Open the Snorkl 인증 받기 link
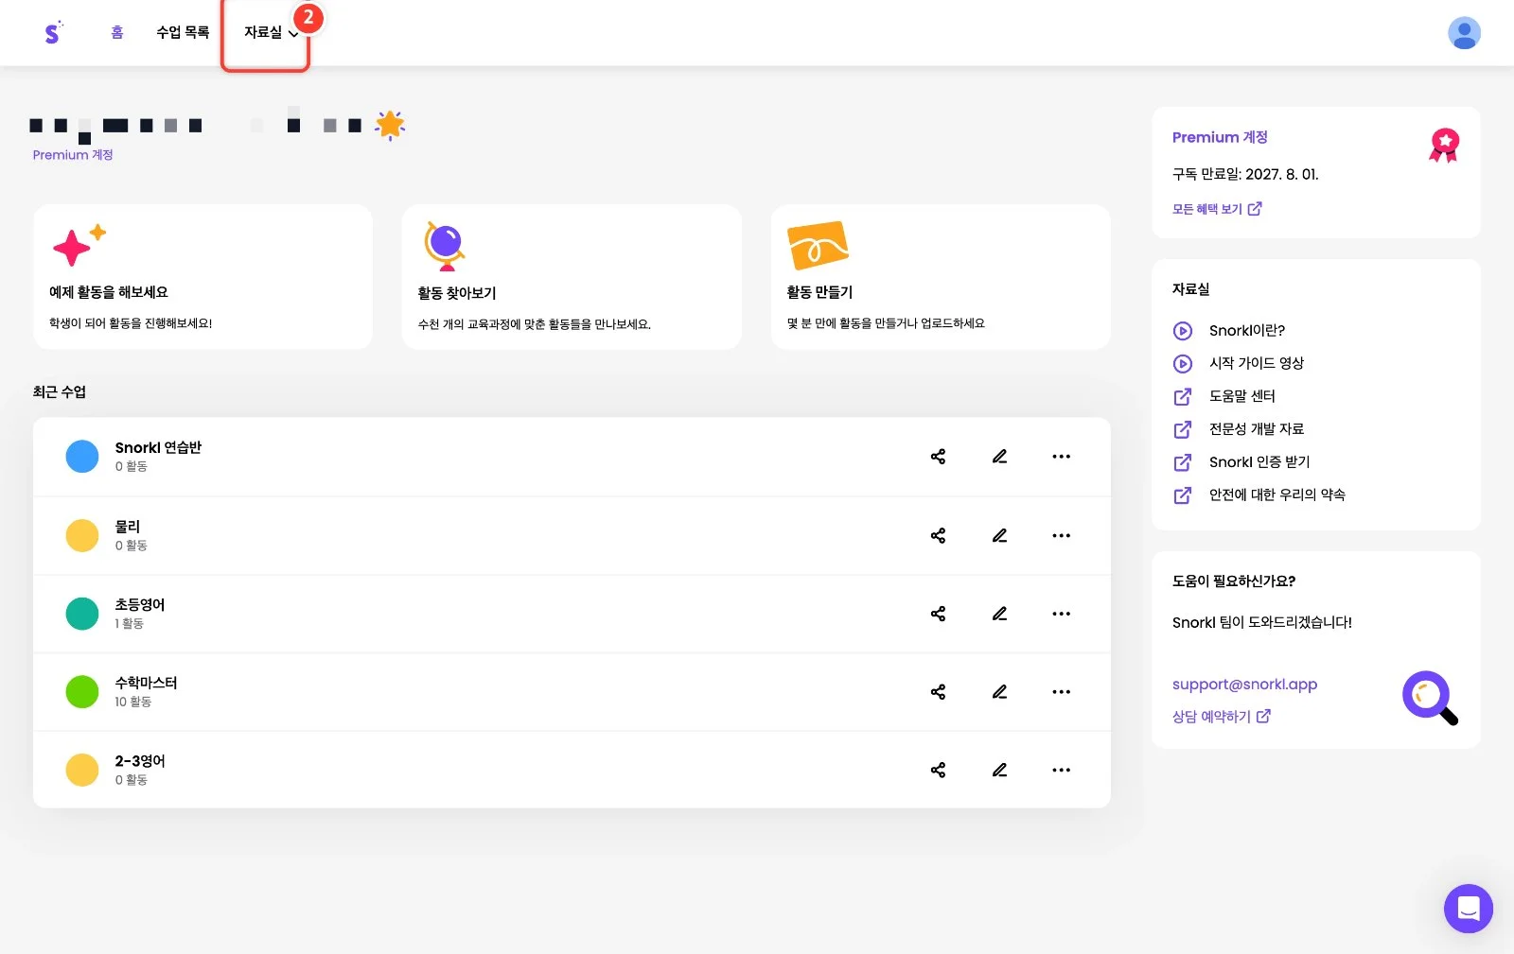 pos(1241,462)
